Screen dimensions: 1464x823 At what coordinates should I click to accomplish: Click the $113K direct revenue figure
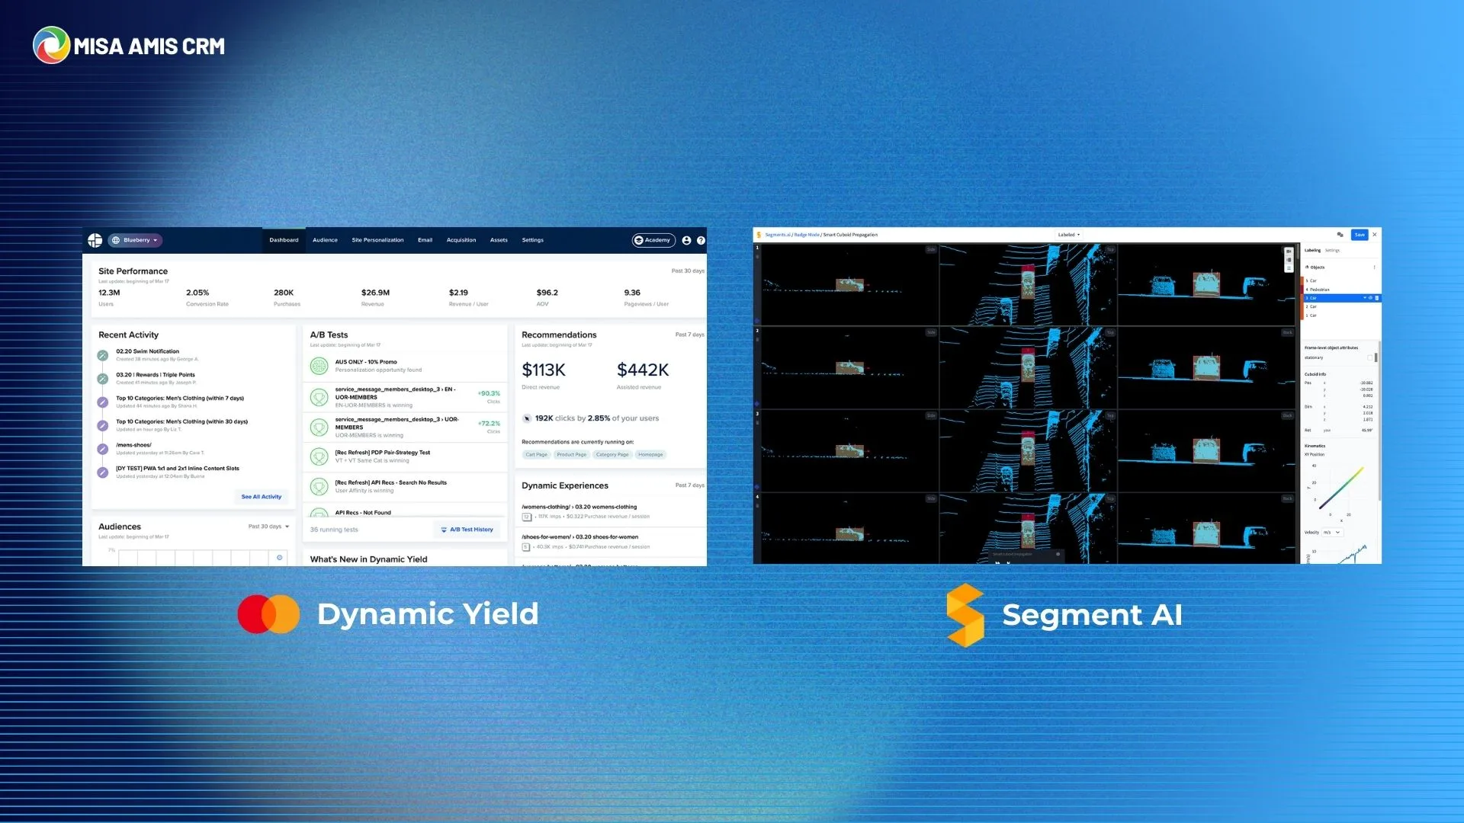(x=544, y=370)
